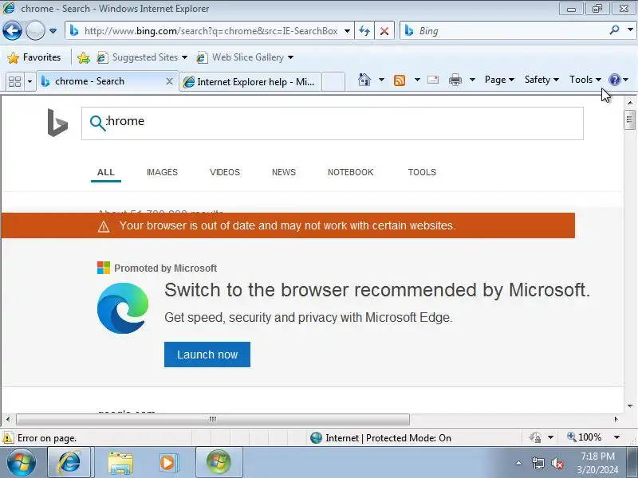Click the Launch now button

pyautogui.click(x=207, y=355)
